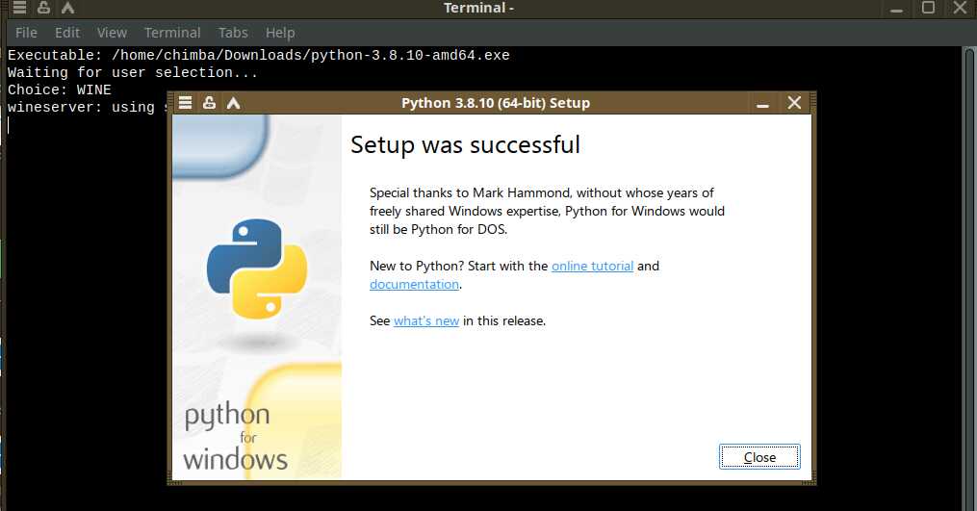Close the Python Setup window with the X icon
This screenshot has height=511, width=977.
(x=794, y=103)
